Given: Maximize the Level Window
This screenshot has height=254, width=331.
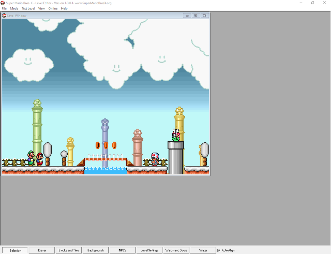Looking at the screenshot, I should coord(196,16).
